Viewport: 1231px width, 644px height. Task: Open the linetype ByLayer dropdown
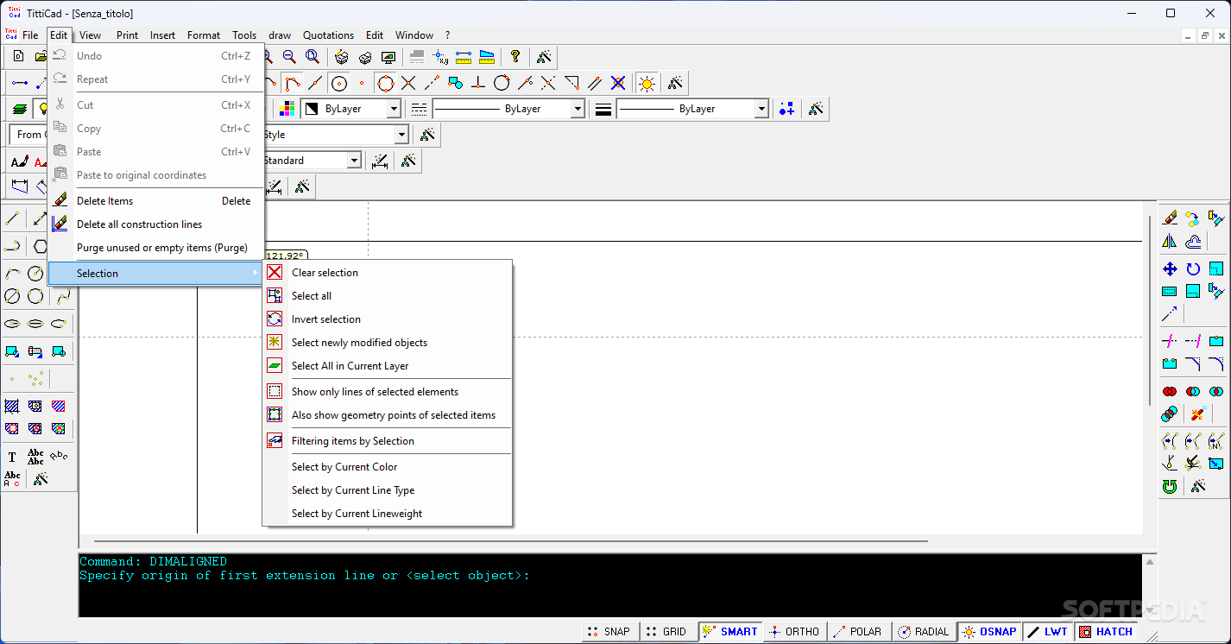click(578, 109)
